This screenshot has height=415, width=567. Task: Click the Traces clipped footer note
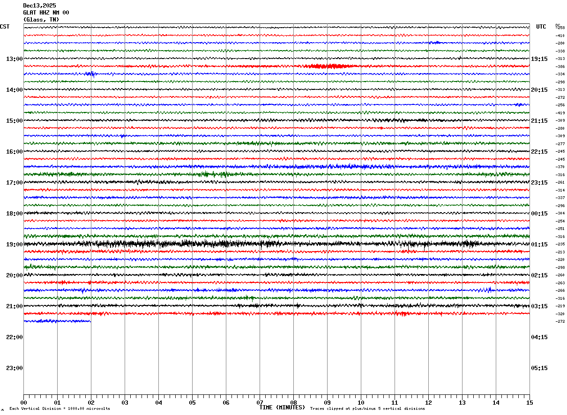tap(367, 409)
